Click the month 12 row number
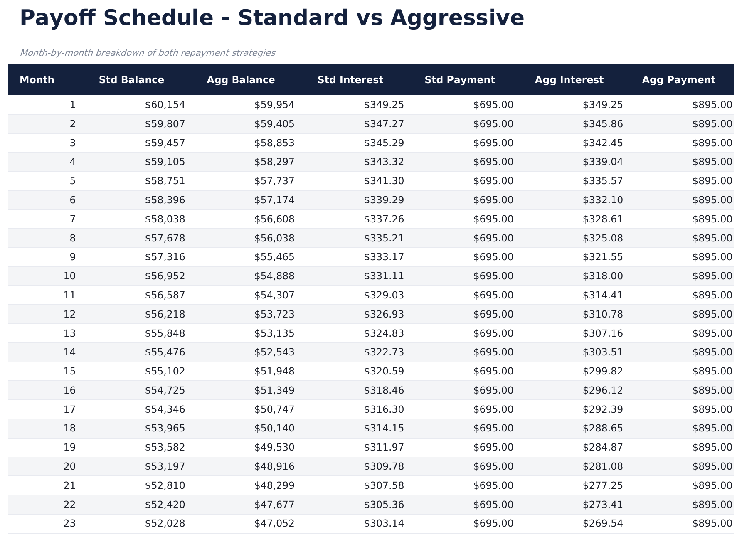This screenshot has width=742, height=542. (x=70, y=314)
